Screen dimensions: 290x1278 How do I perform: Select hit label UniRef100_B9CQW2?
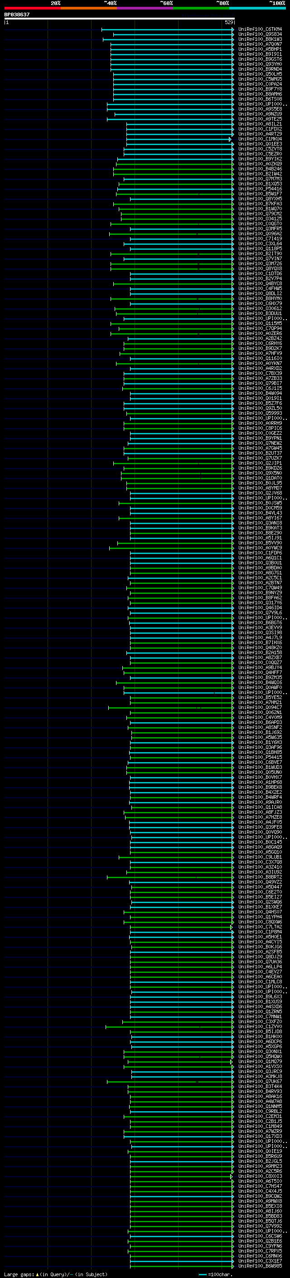(260, 1196)
